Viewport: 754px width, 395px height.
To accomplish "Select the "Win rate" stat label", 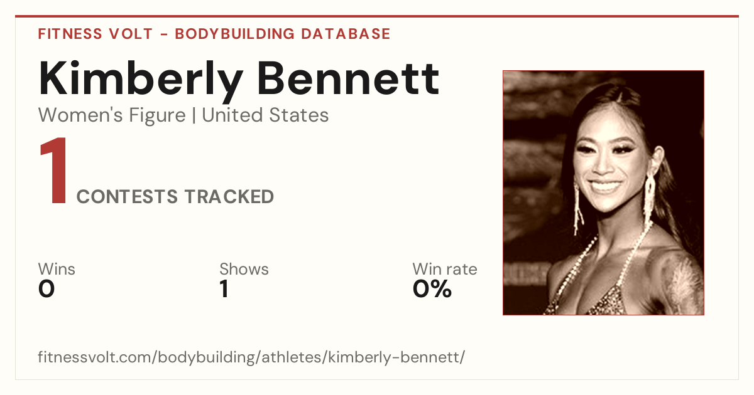I will tap(445, 269).
